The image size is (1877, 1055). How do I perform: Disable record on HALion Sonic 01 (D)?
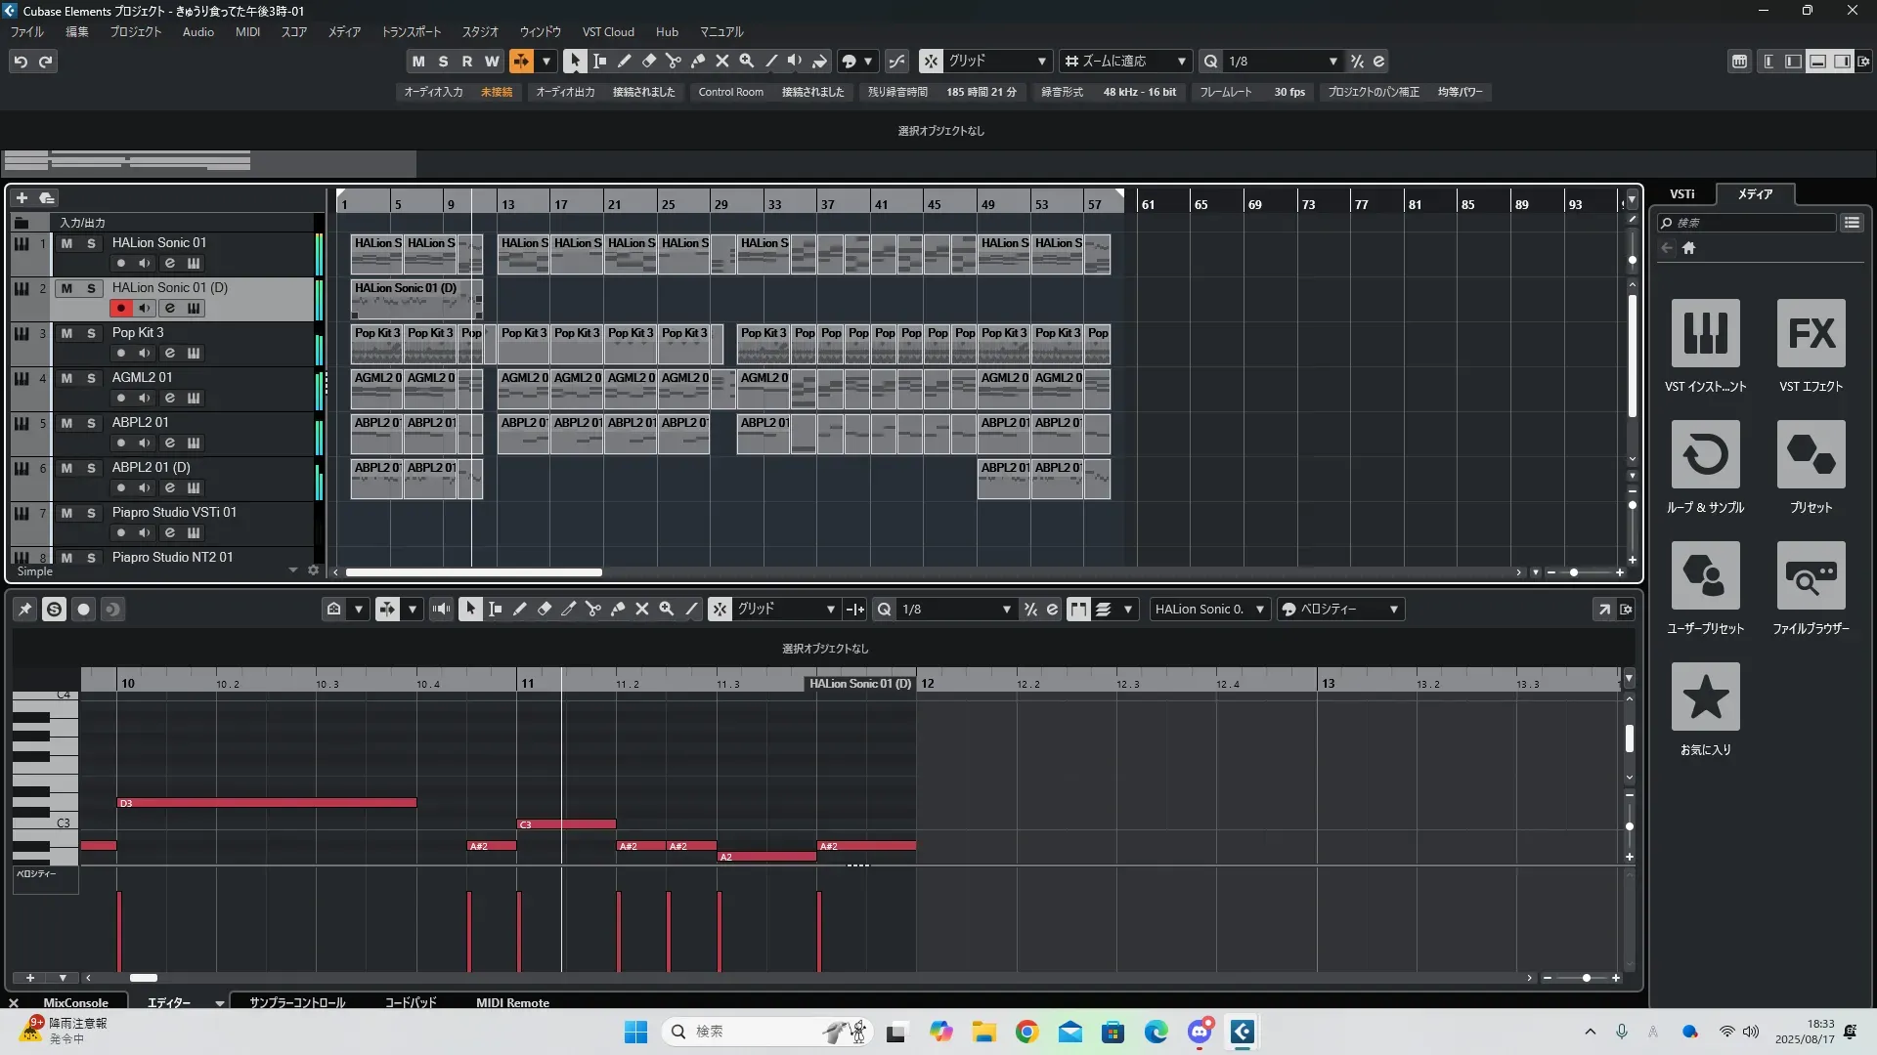point(120,308)
